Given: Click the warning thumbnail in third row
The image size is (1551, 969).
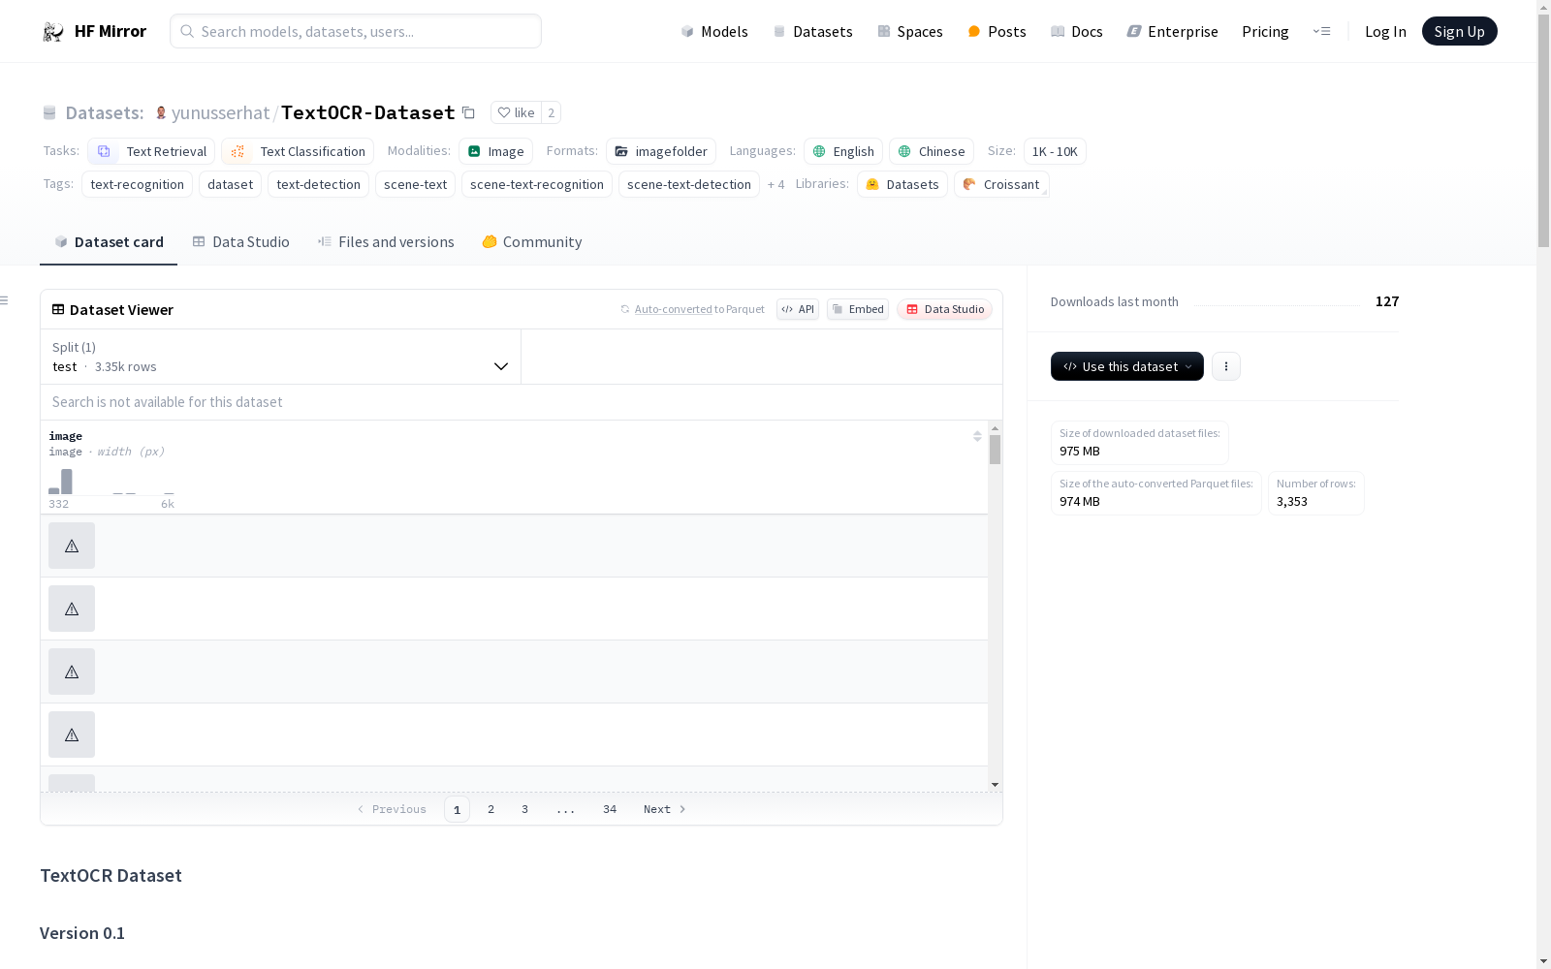Looking at the screenshot, I should coord(72,672).
